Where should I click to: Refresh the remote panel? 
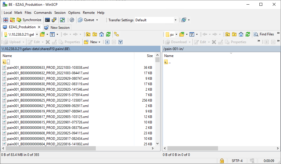(248, 35)
